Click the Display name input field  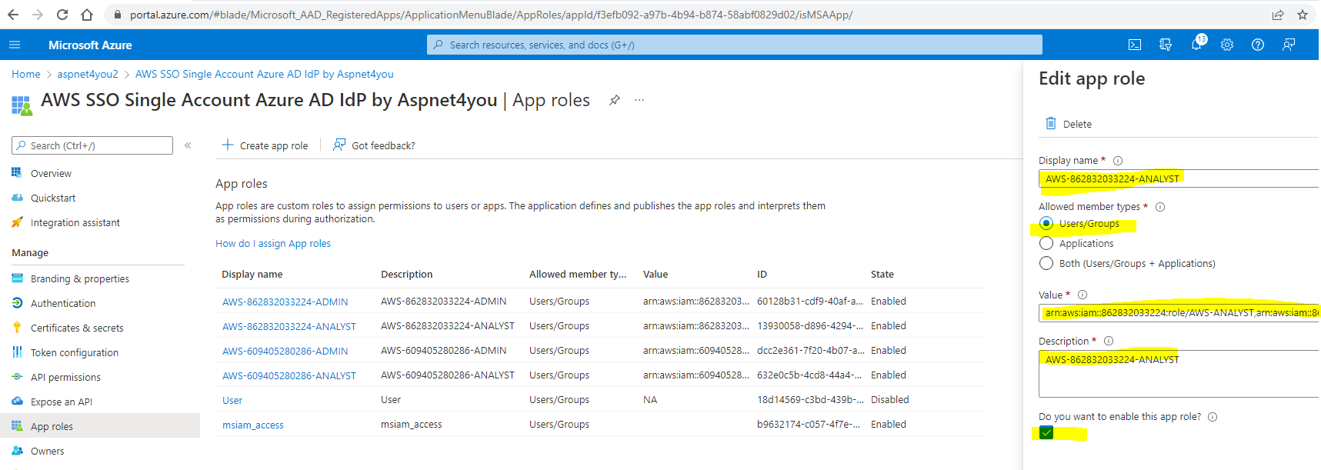click(1179, 178)
